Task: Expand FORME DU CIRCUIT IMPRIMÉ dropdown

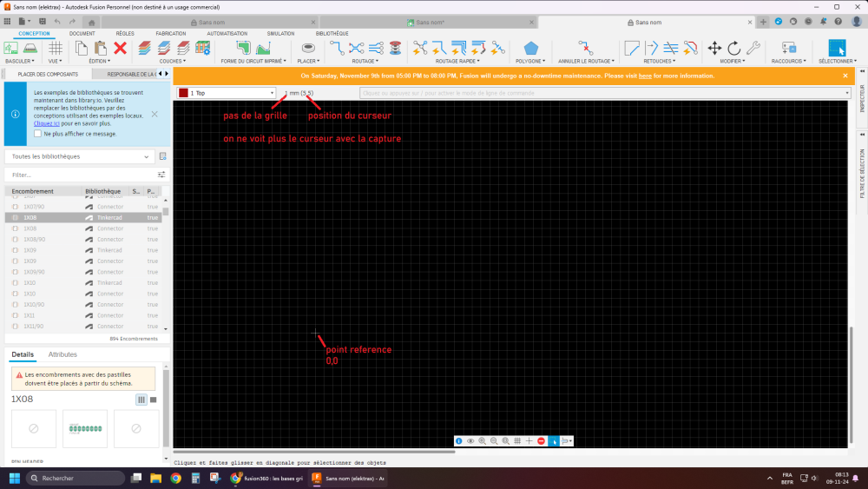Action: 253,61
